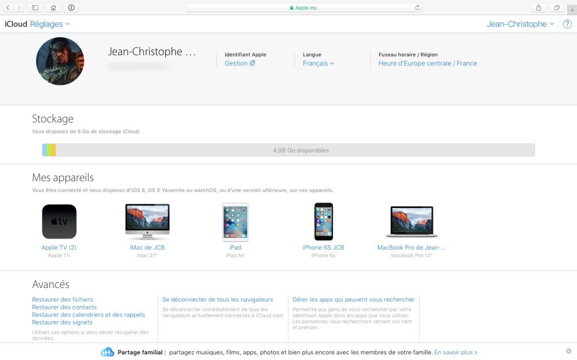Select the iMac de JCB icon
This screenshot has width=577, height=360.
pyautogui.click(x=147, y=222)
